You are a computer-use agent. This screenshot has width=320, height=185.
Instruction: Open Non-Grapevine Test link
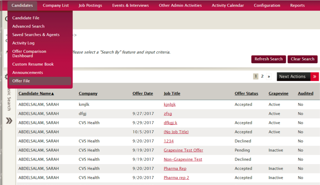(183, 159)
